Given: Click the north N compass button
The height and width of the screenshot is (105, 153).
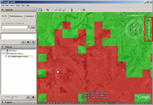Looking at the screenshot, I should (135, 21).
